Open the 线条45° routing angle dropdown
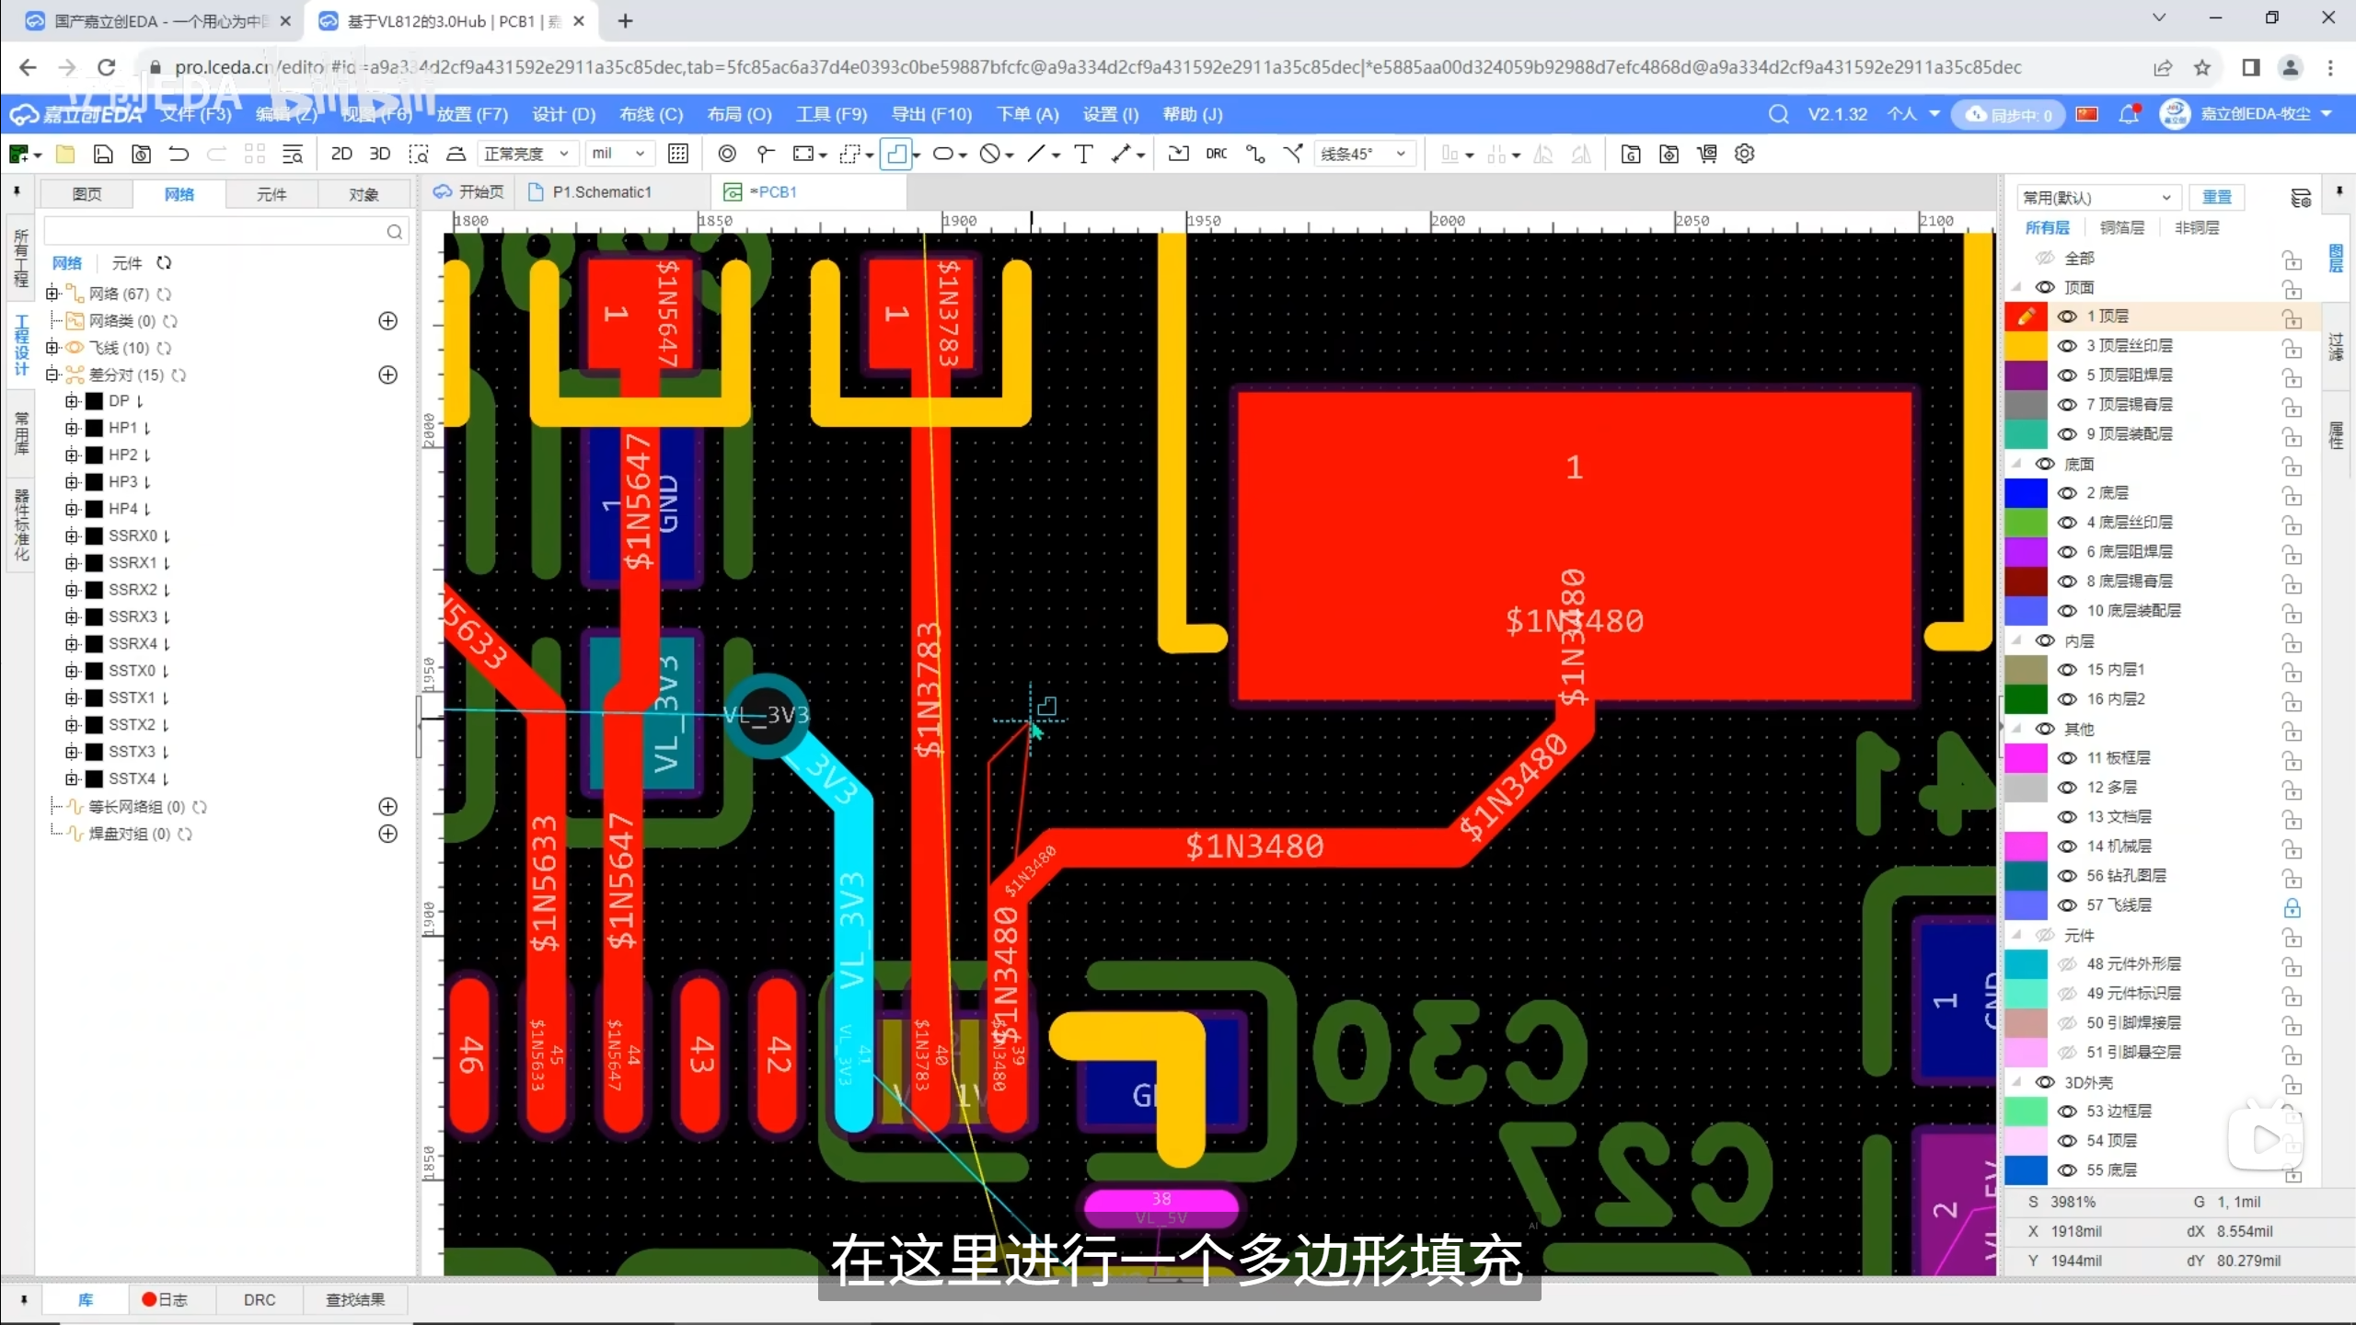Viewport: 2356px width, 1325px height. [x=1363, y=154]
